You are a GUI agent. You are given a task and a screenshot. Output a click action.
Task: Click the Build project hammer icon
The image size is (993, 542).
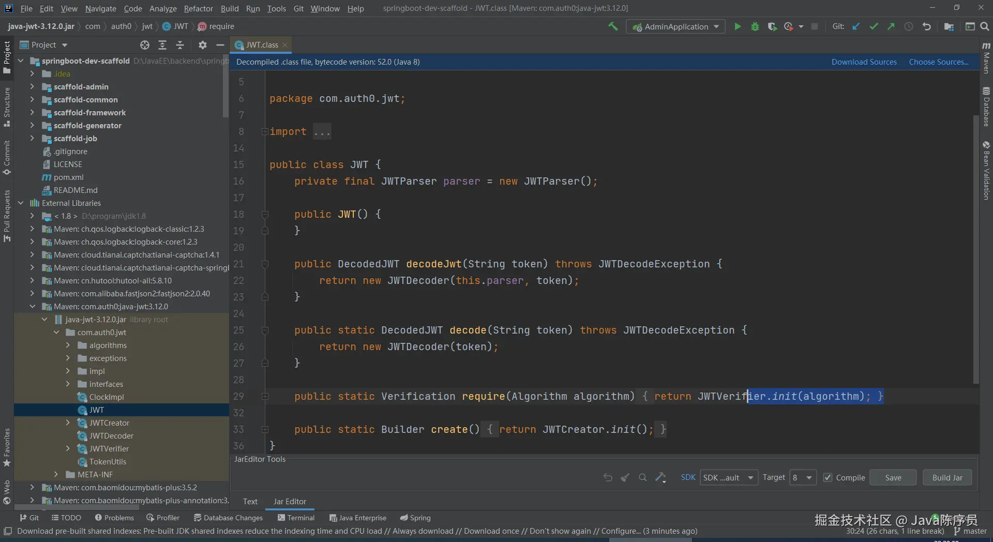(x=613, y=26)
